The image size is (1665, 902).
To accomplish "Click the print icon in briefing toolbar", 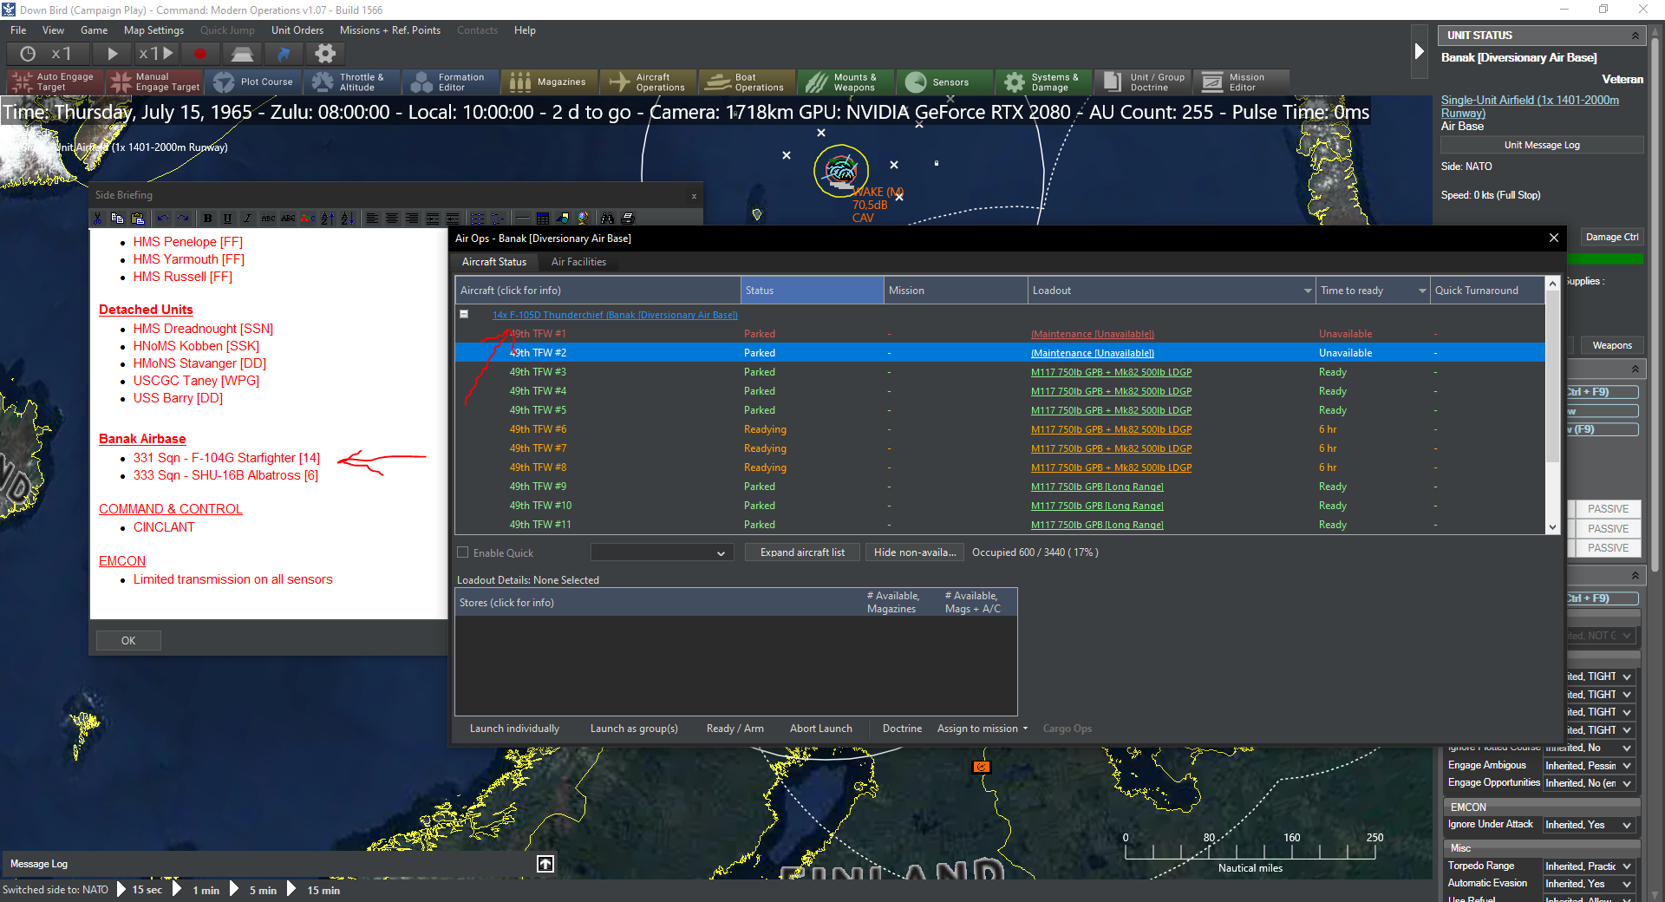I will (629, 219).
